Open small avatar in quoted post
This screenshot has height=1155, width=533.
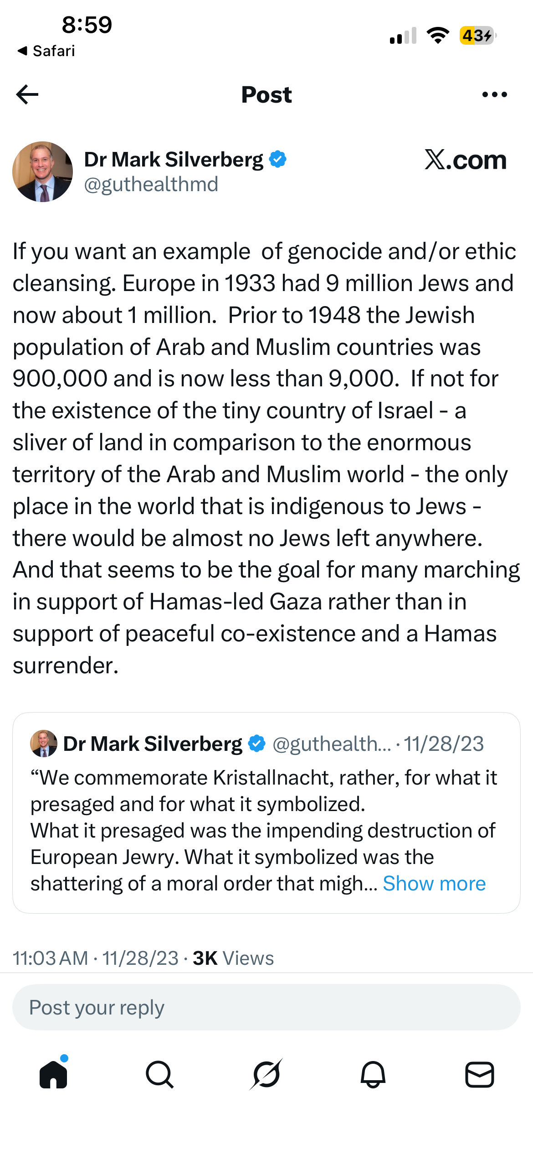click(44, 743)
